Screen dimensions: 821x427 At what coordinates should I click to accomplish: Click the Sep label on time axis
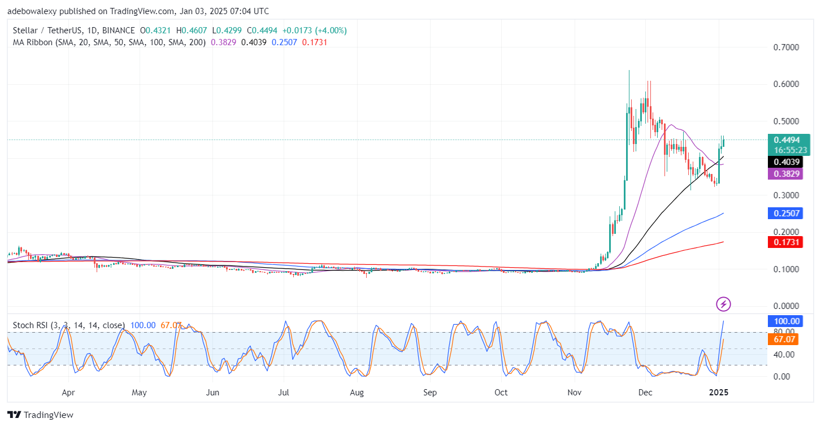click(430, 391)
